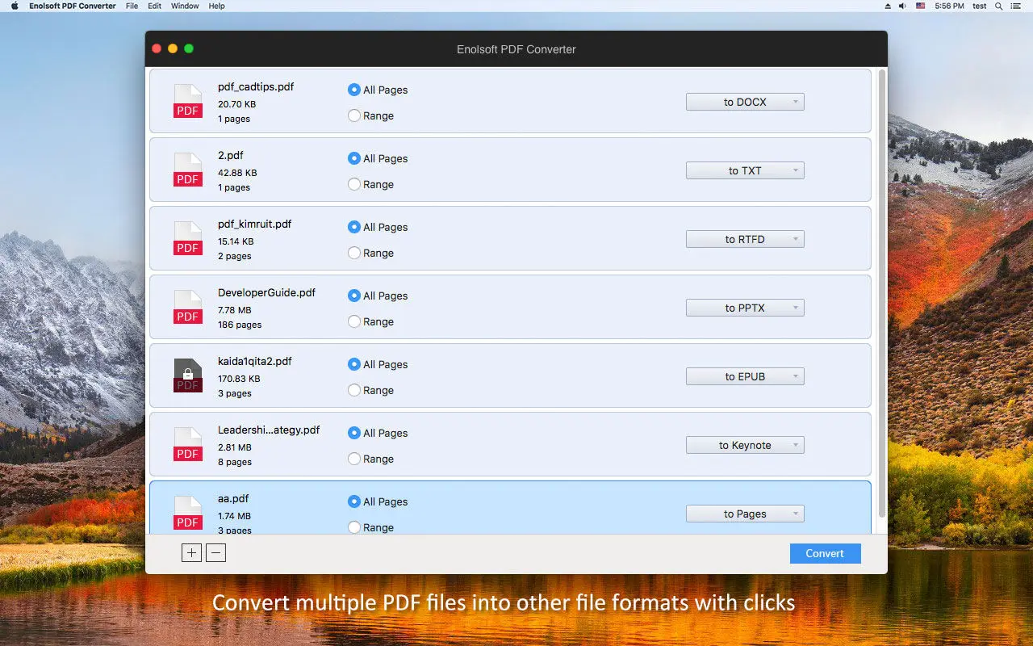Click the locked PDF icon for kaida1qita2.pdf

(x=187, y=375)
